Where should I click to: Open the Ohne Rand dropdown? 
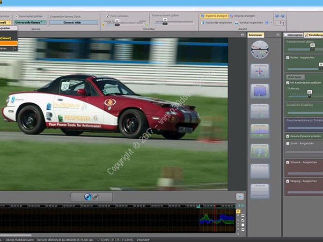(x=295, y=77)
